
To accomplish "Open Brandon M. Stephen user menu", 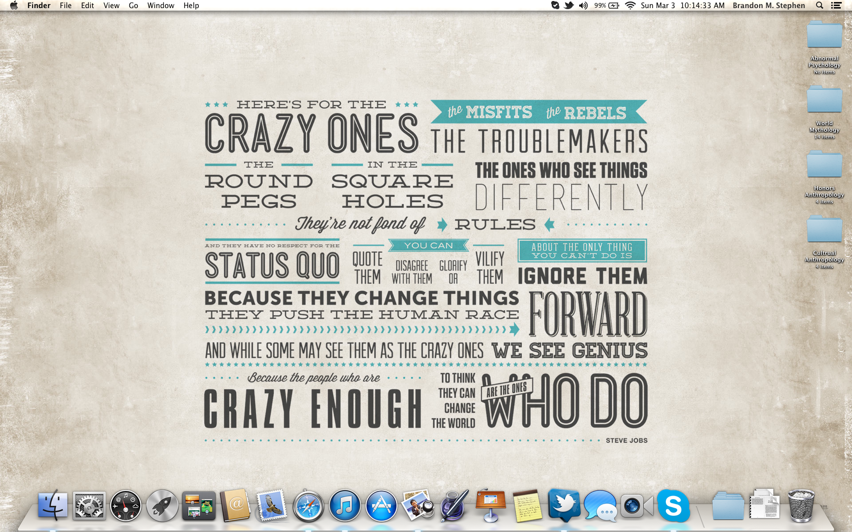I will (x=769, y=6).
